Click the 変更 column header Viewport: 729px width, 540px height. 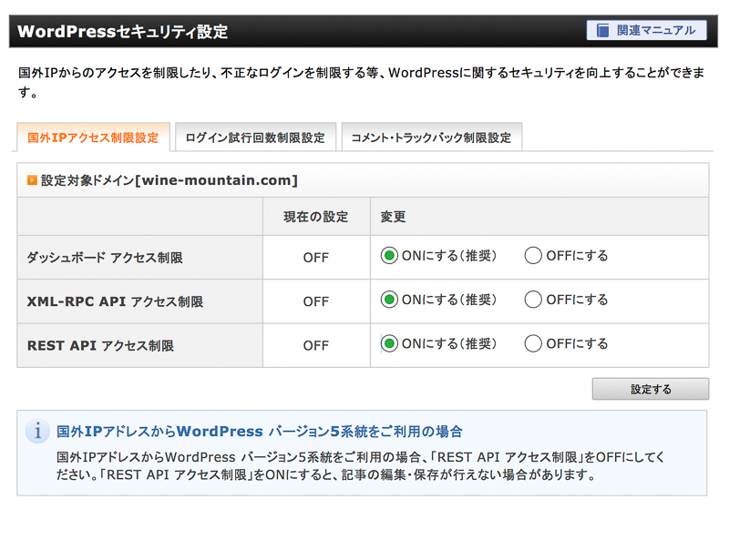[394, 217]
